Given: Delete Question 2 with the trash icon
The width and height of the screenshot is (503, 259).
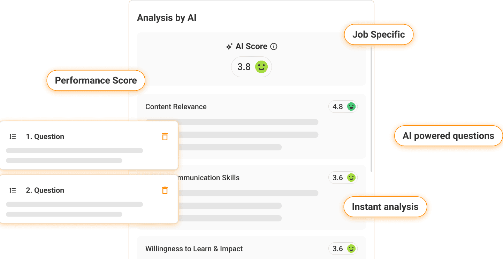Looking at the screenshot, I should (165, 190).
